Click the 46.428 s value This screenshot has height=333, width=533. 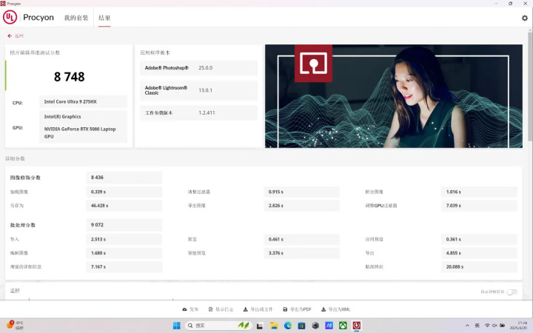coord(100,206)
